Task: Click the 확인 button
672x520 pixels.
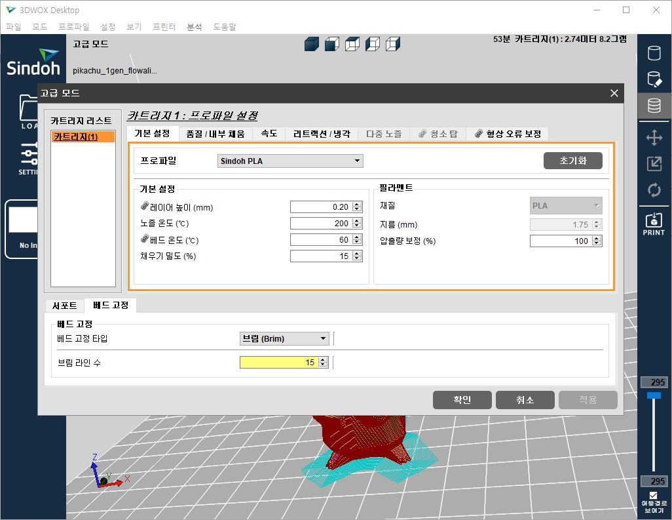Action: 462,400
